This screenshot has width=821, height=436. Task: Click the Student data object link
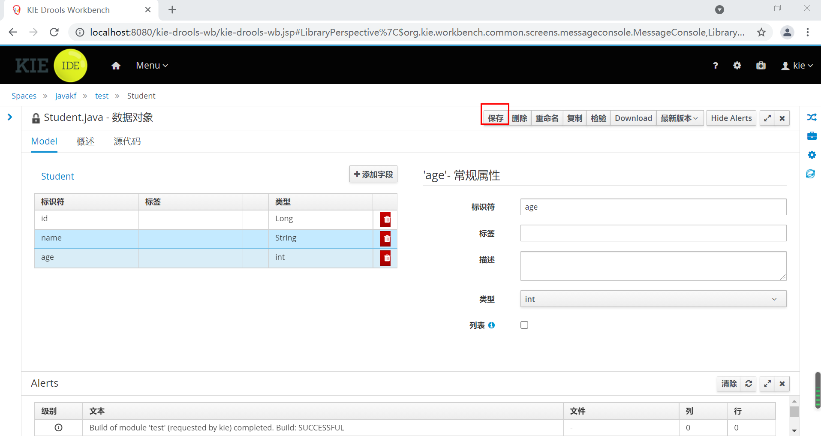click(x=57, y=176)
